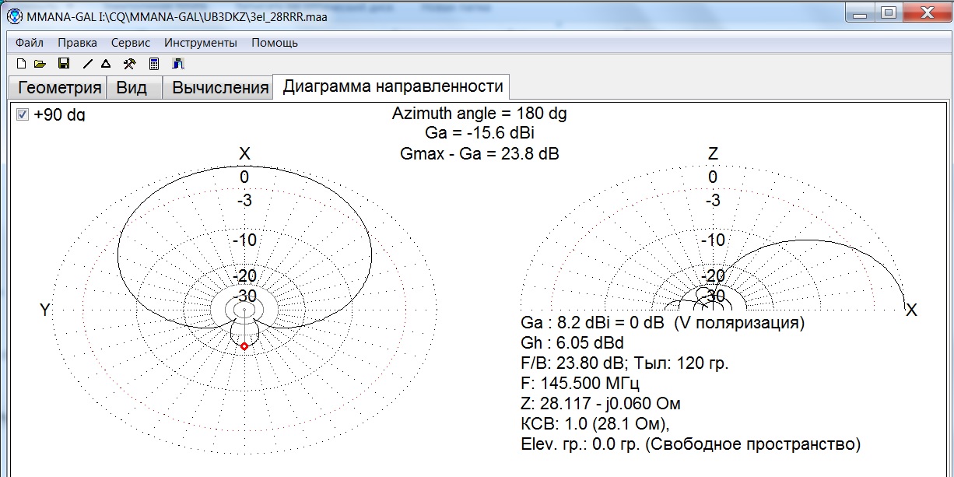Go to the Вычисления tab
The image size is (954, 477).
pos(220,87)
